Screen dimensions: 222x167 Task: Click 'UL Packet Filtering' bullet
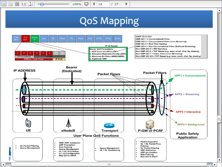click(29, 146)
